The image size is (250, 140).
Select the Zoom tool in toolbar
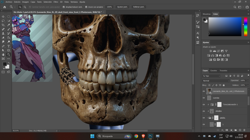coord(8,54)
